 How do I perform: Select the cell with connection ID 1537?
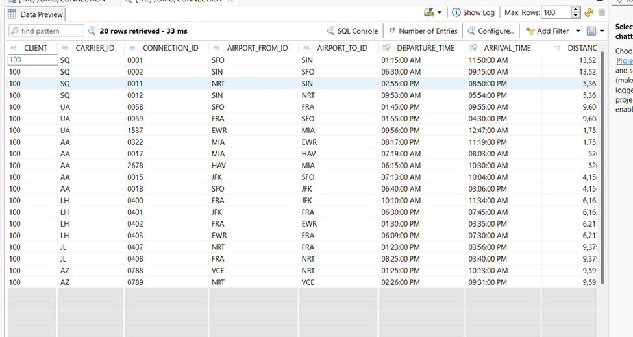(135, 130)
